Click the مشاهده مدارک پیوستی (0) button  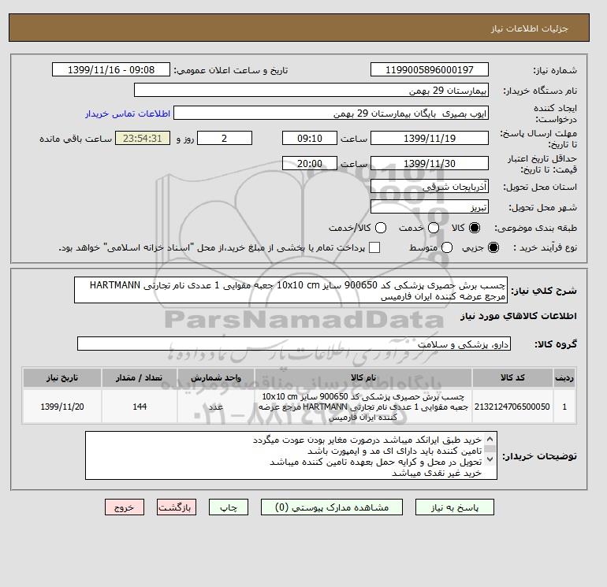point(332,507)
